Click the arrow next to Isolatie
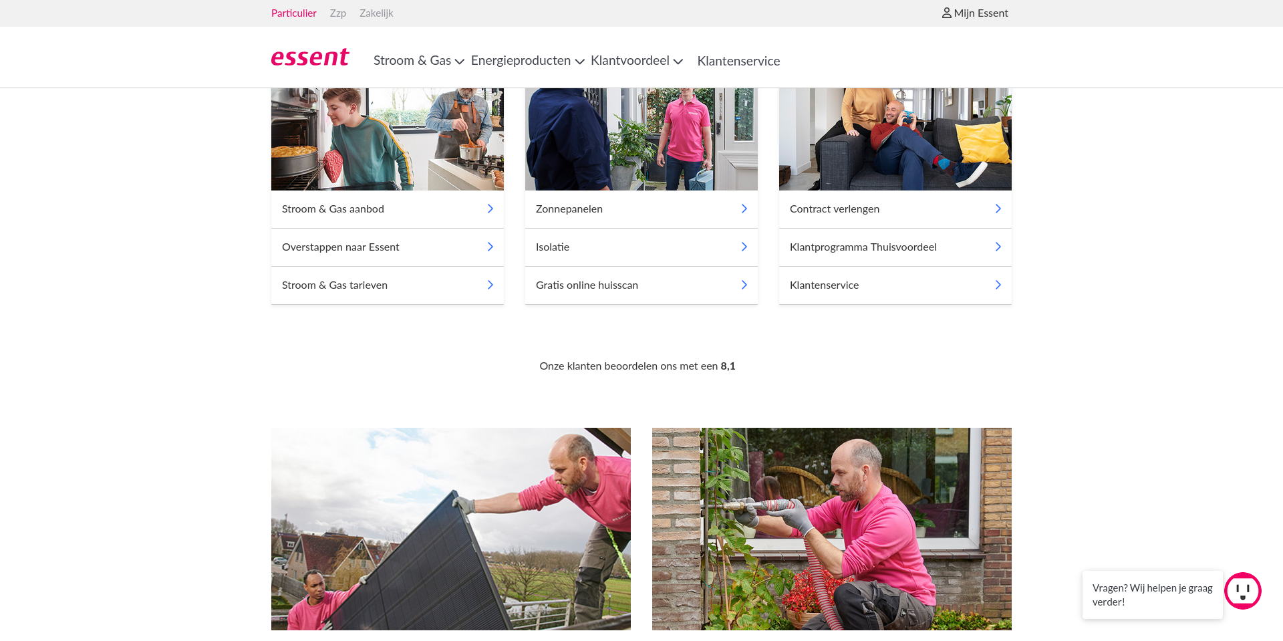The height and width of the screenshot is (641, 1283). (744, 247)
